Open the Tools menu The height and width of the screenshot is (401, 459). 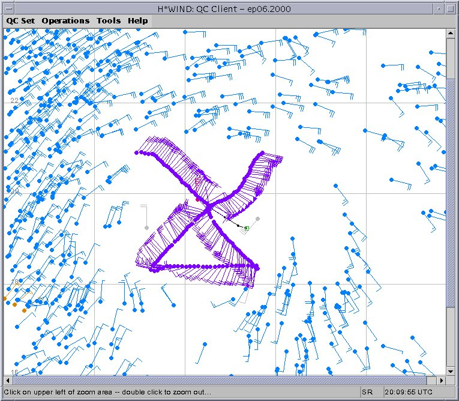point(109,20)
